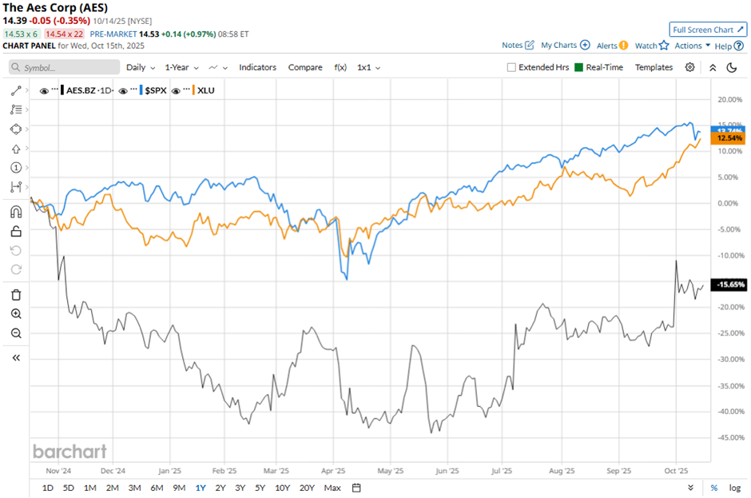Click the AES.BZ black color swatch
The width and height of the screenshot is (751, 498).
coord(63,90)
